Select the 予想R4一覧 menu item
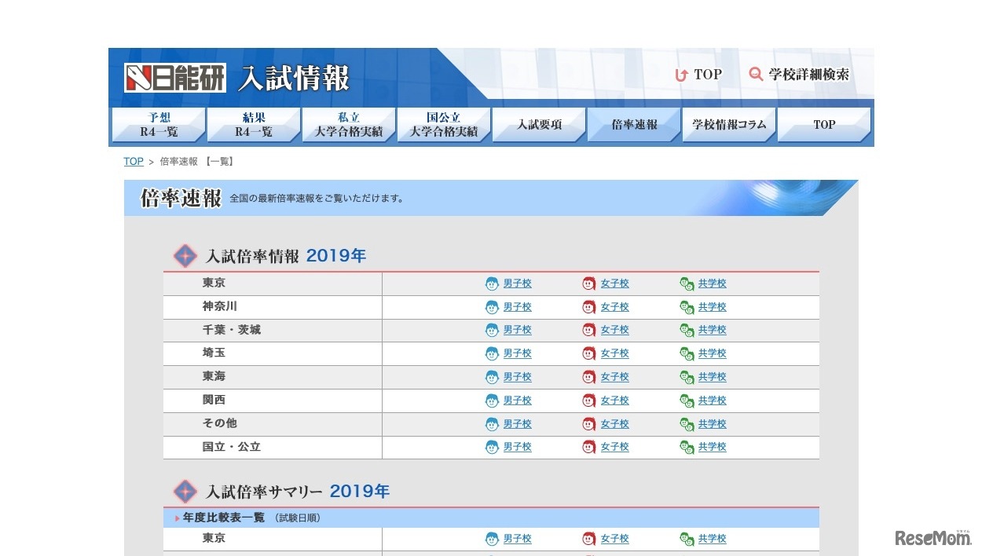 pyautogui.click(x=159, y=124)
